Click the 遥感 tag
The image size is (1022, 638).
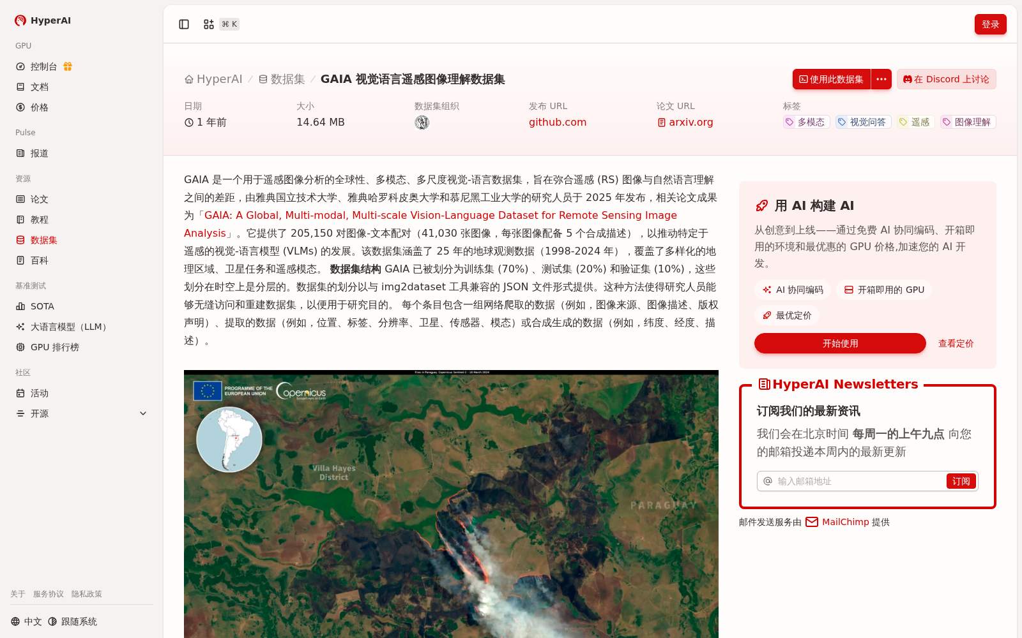point(915,122)
